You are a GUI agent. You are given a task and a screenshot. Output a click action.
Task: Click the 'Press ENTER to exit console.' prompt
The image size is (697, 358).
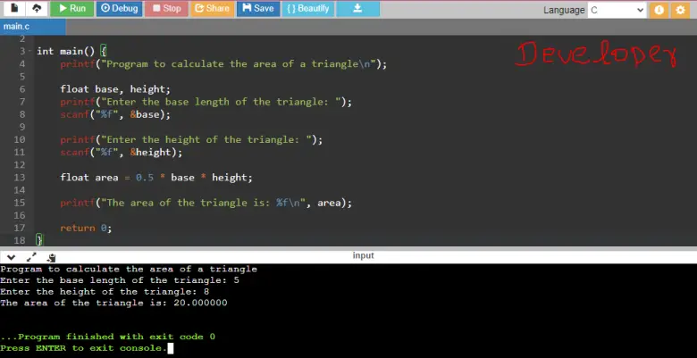coord(84,348)
